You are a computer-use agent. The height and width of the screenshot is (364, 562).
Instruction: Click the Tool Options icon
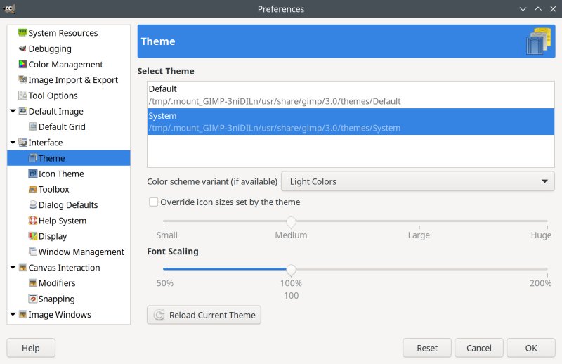[x=22, y=96]
